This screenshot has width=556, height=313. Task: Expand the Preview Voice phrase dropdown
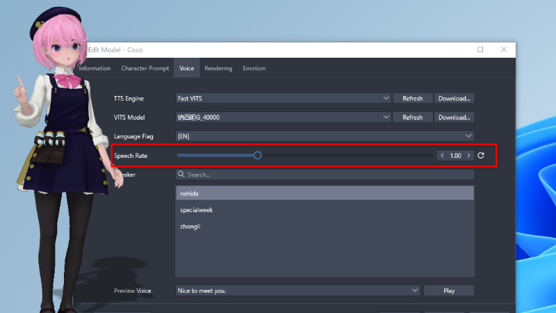click(x=414, y=290)
